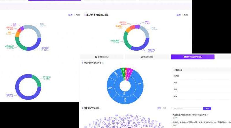Viewport: 231px width, 128px height.
Task: Click the magenta segment in the keyword sunburst chart
Action: tap(130, 72)
